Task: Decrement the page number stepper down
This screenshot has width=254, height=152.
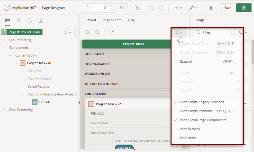Action: click(x=112, y=10)
